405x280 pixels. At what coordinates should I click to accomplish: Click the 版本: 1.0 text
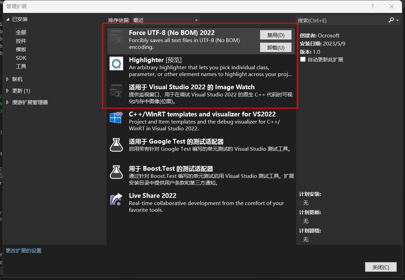coord(310,52)
